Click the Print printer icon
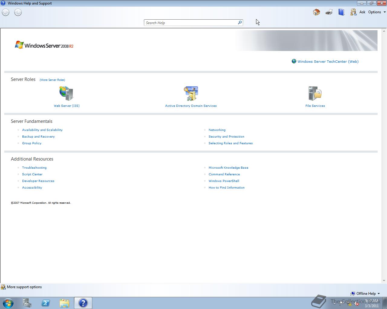387x309 pixels. 329,12
